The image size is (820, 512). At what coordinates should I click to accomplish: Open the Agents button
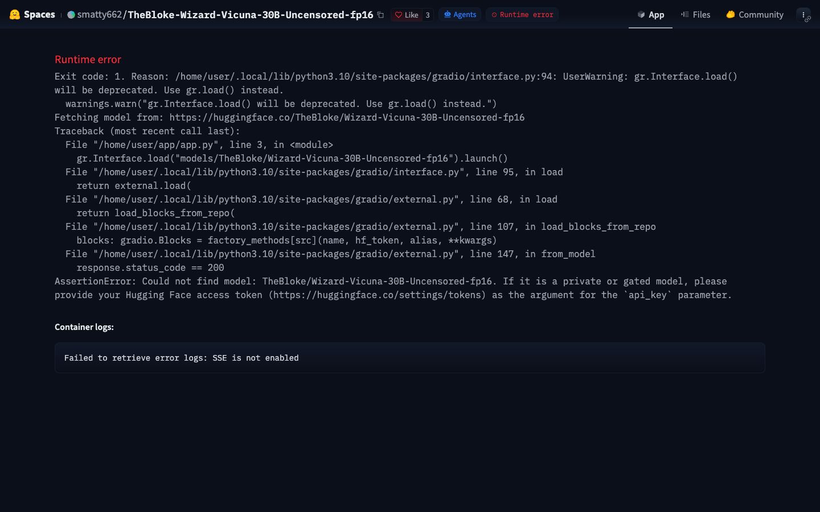(x=460, y=15)
